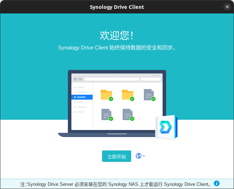Click the subtitle text about 安全和同步
The image size is (234, 189).
(117, 48)
